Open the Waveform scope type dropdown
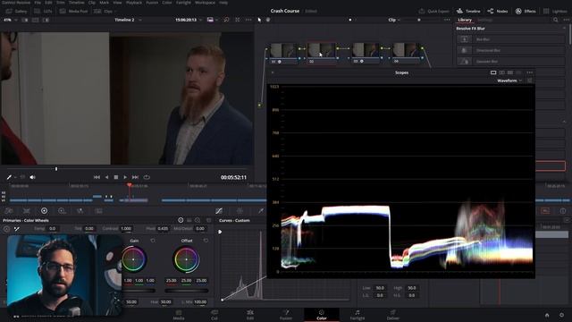Viewport: 572px width, 322px height. click(509, 80)
